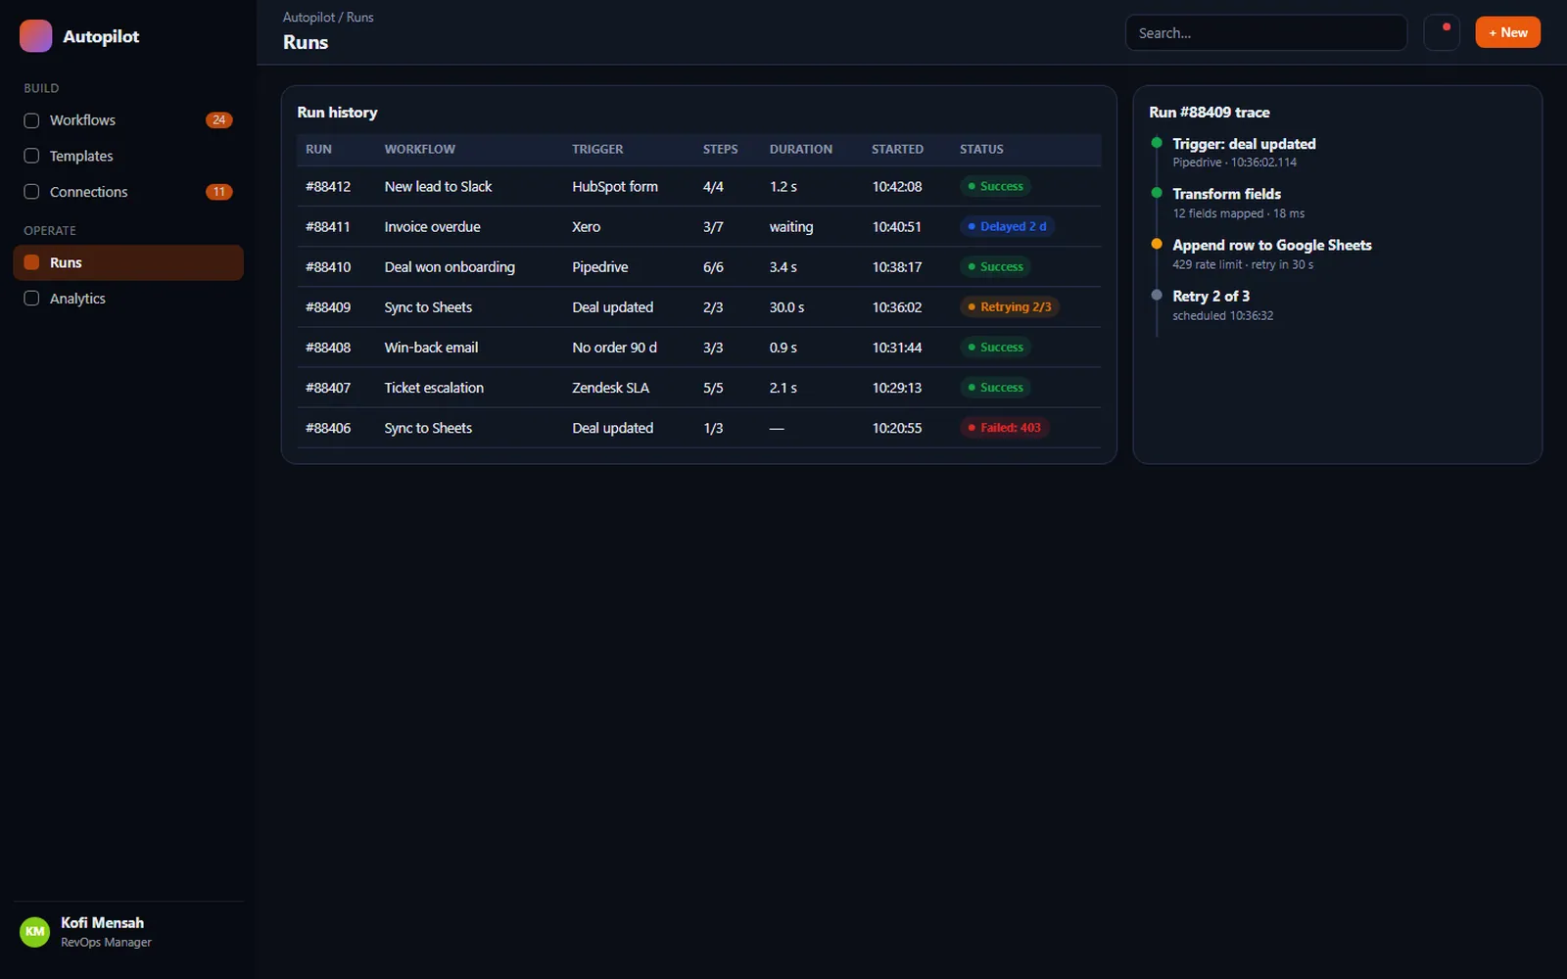The height and width of the screenshot is (979, 1567).
Task: Open notifications with the red dot button
Action: click(x=1442, y=32)
